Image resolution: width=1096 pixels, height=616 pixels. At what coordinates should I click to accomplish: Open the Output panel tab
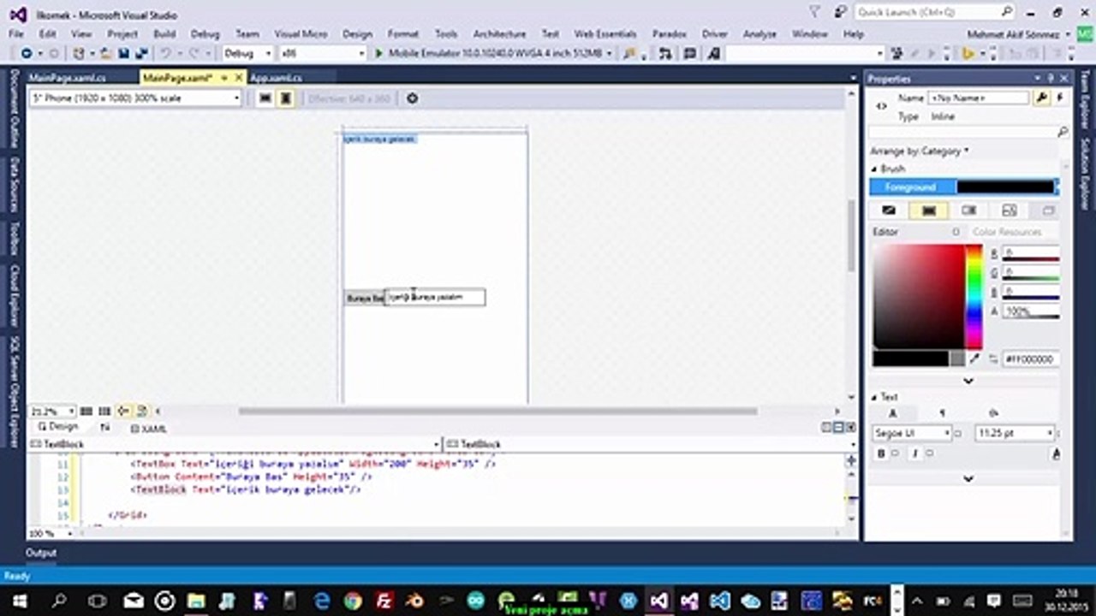[x=40, y=553]
